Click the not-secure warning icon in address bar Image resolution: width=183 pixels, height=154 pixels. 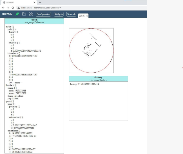coord(19,8)
